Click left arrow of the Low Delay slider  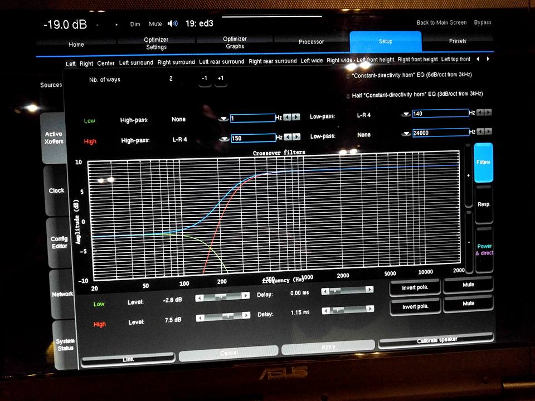click(325, 291)
